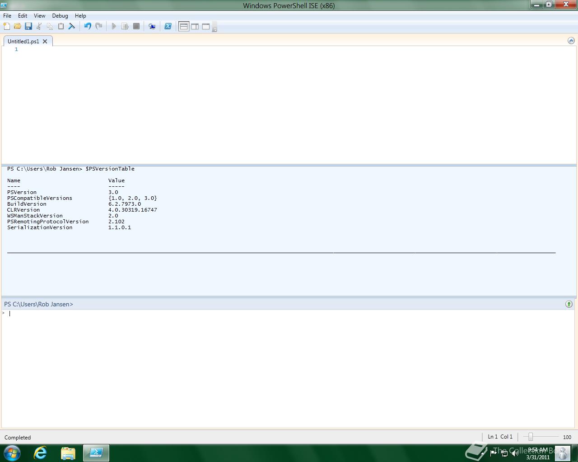Open the View menu
Viewport: 578px width, 462px height.
(x=40, y=15)
